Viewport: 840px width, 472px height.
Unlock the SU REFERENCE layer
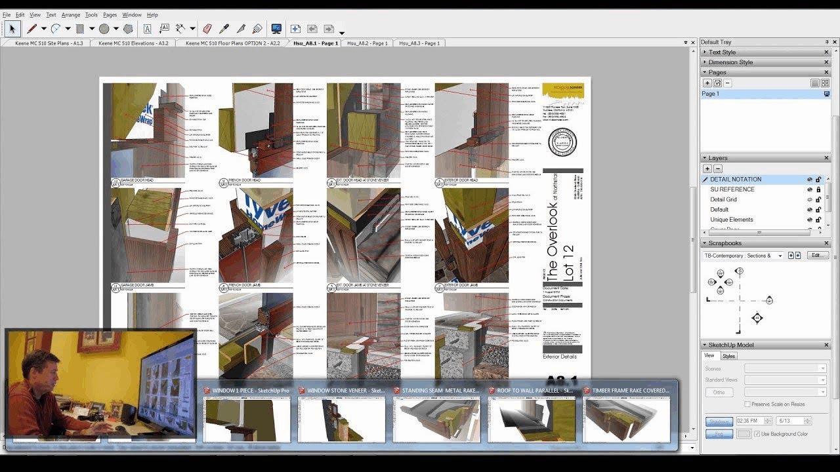[x=818, y=189]
